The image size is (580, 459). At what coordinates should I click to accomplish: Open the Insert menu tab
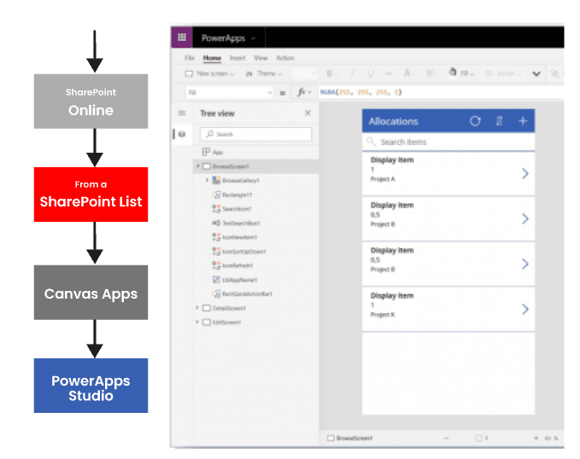click(x=237, y=58)
